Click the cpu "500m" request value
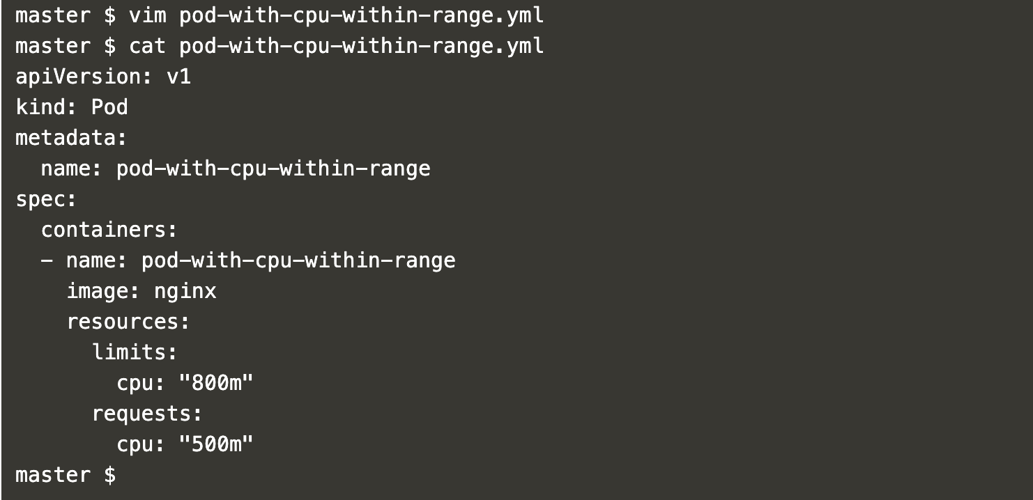Image resolution: width=1033 pixels, height=500 pixels. point(216,444)
